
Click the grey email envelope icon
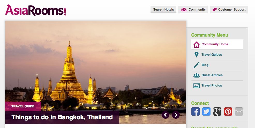(239, 112)
